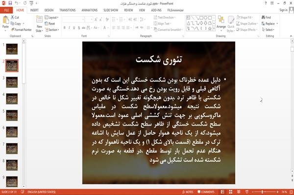Image resolution: width=294 pixels, height=195 pixels.
Task: Undo the last action
Action: [x=17, y=3]
